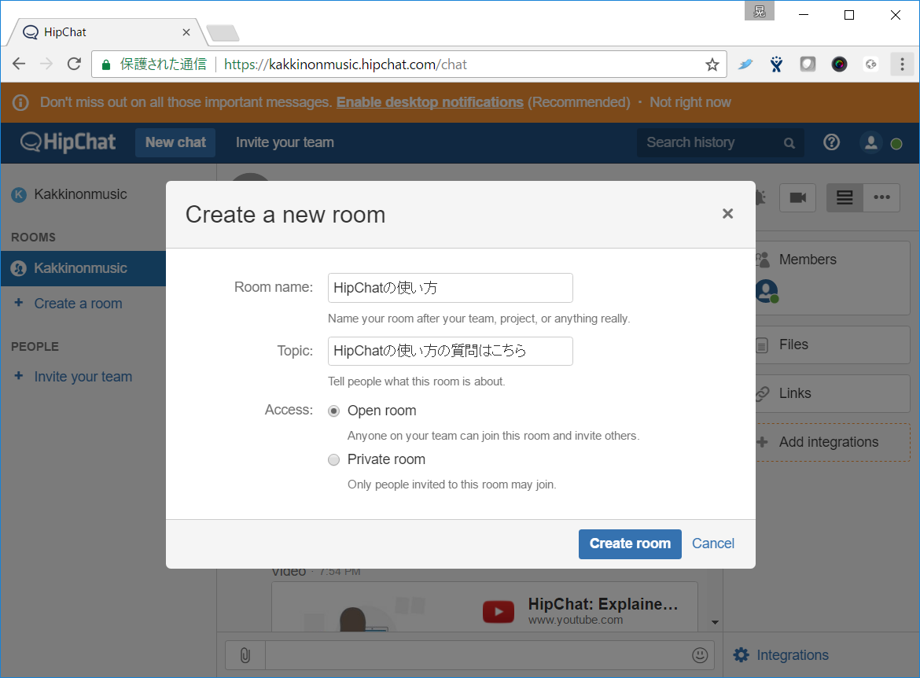
Task: Click the dark figure extension icon
Action: [776, 64]
